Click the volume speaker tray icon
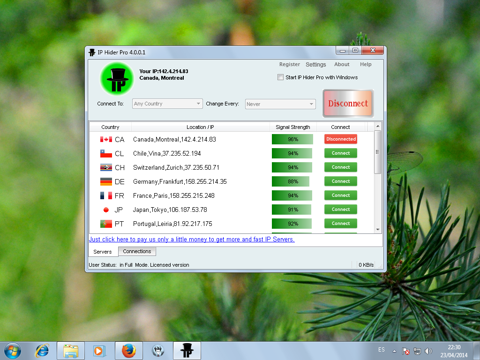Image resolution: width=480 pixels, height=360 pixels. [428, 351]
